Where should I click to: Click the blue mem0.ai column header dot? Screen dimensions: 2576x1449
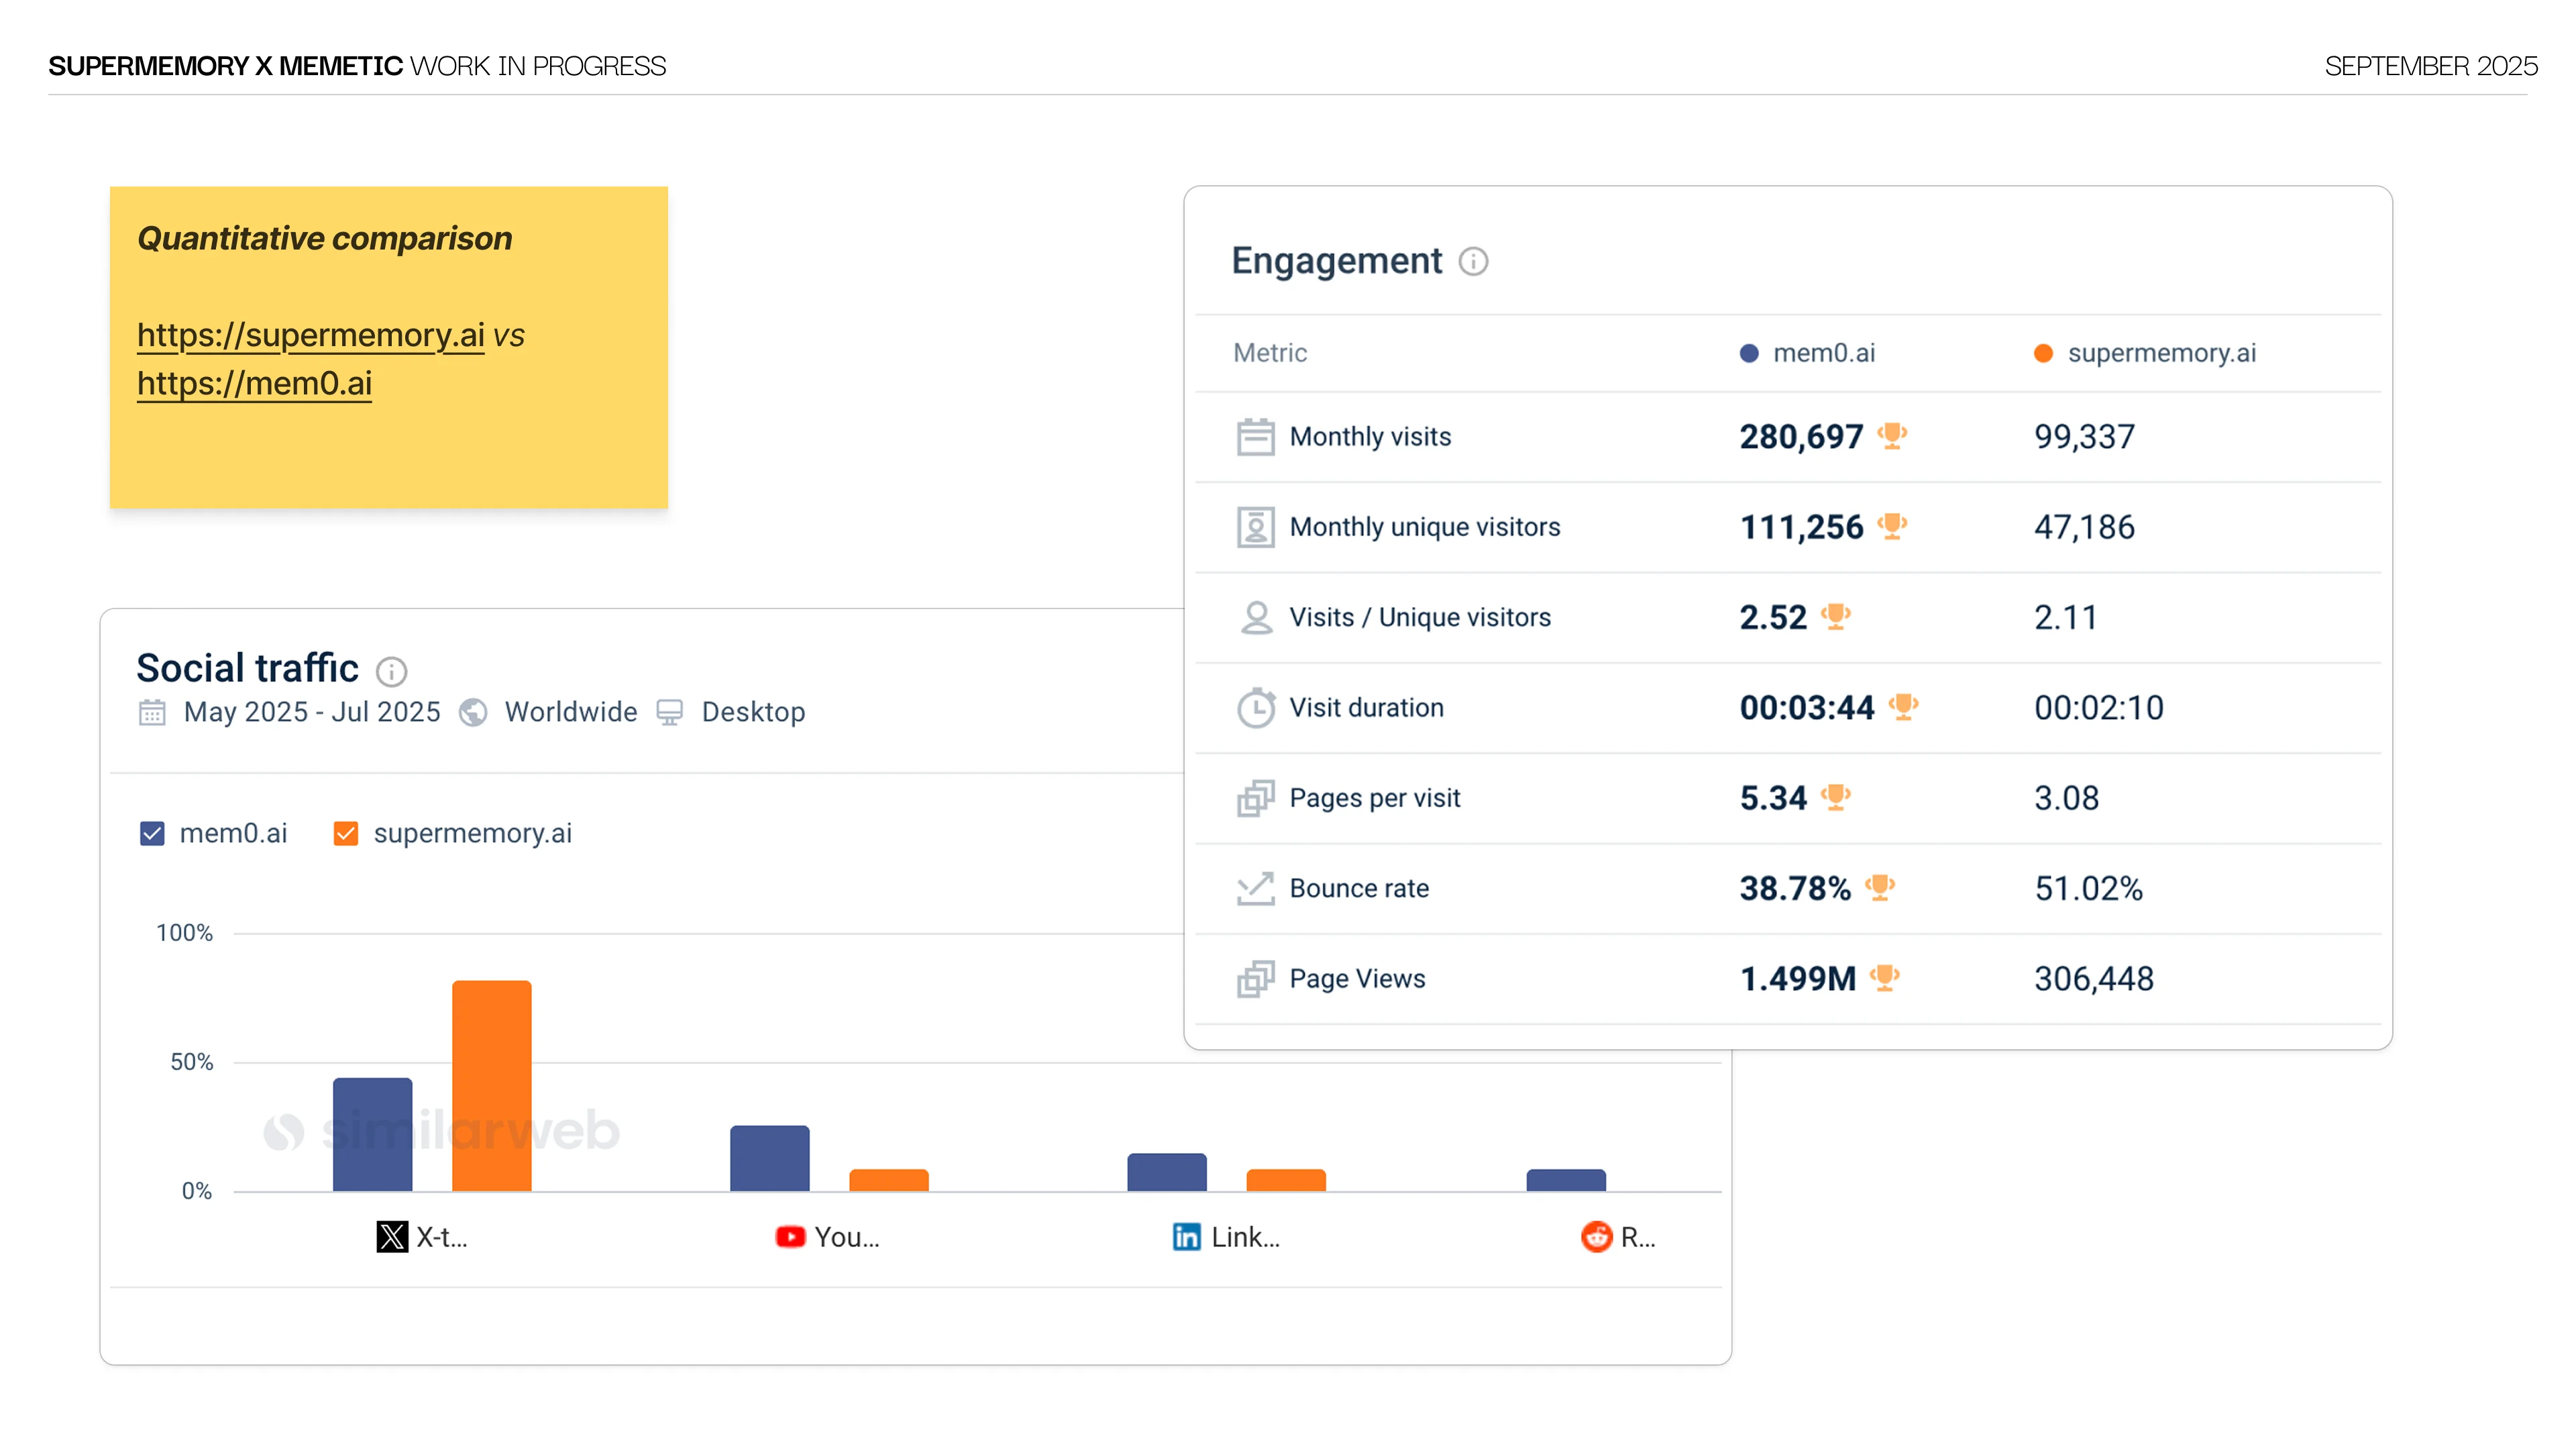coord(1748,353)
